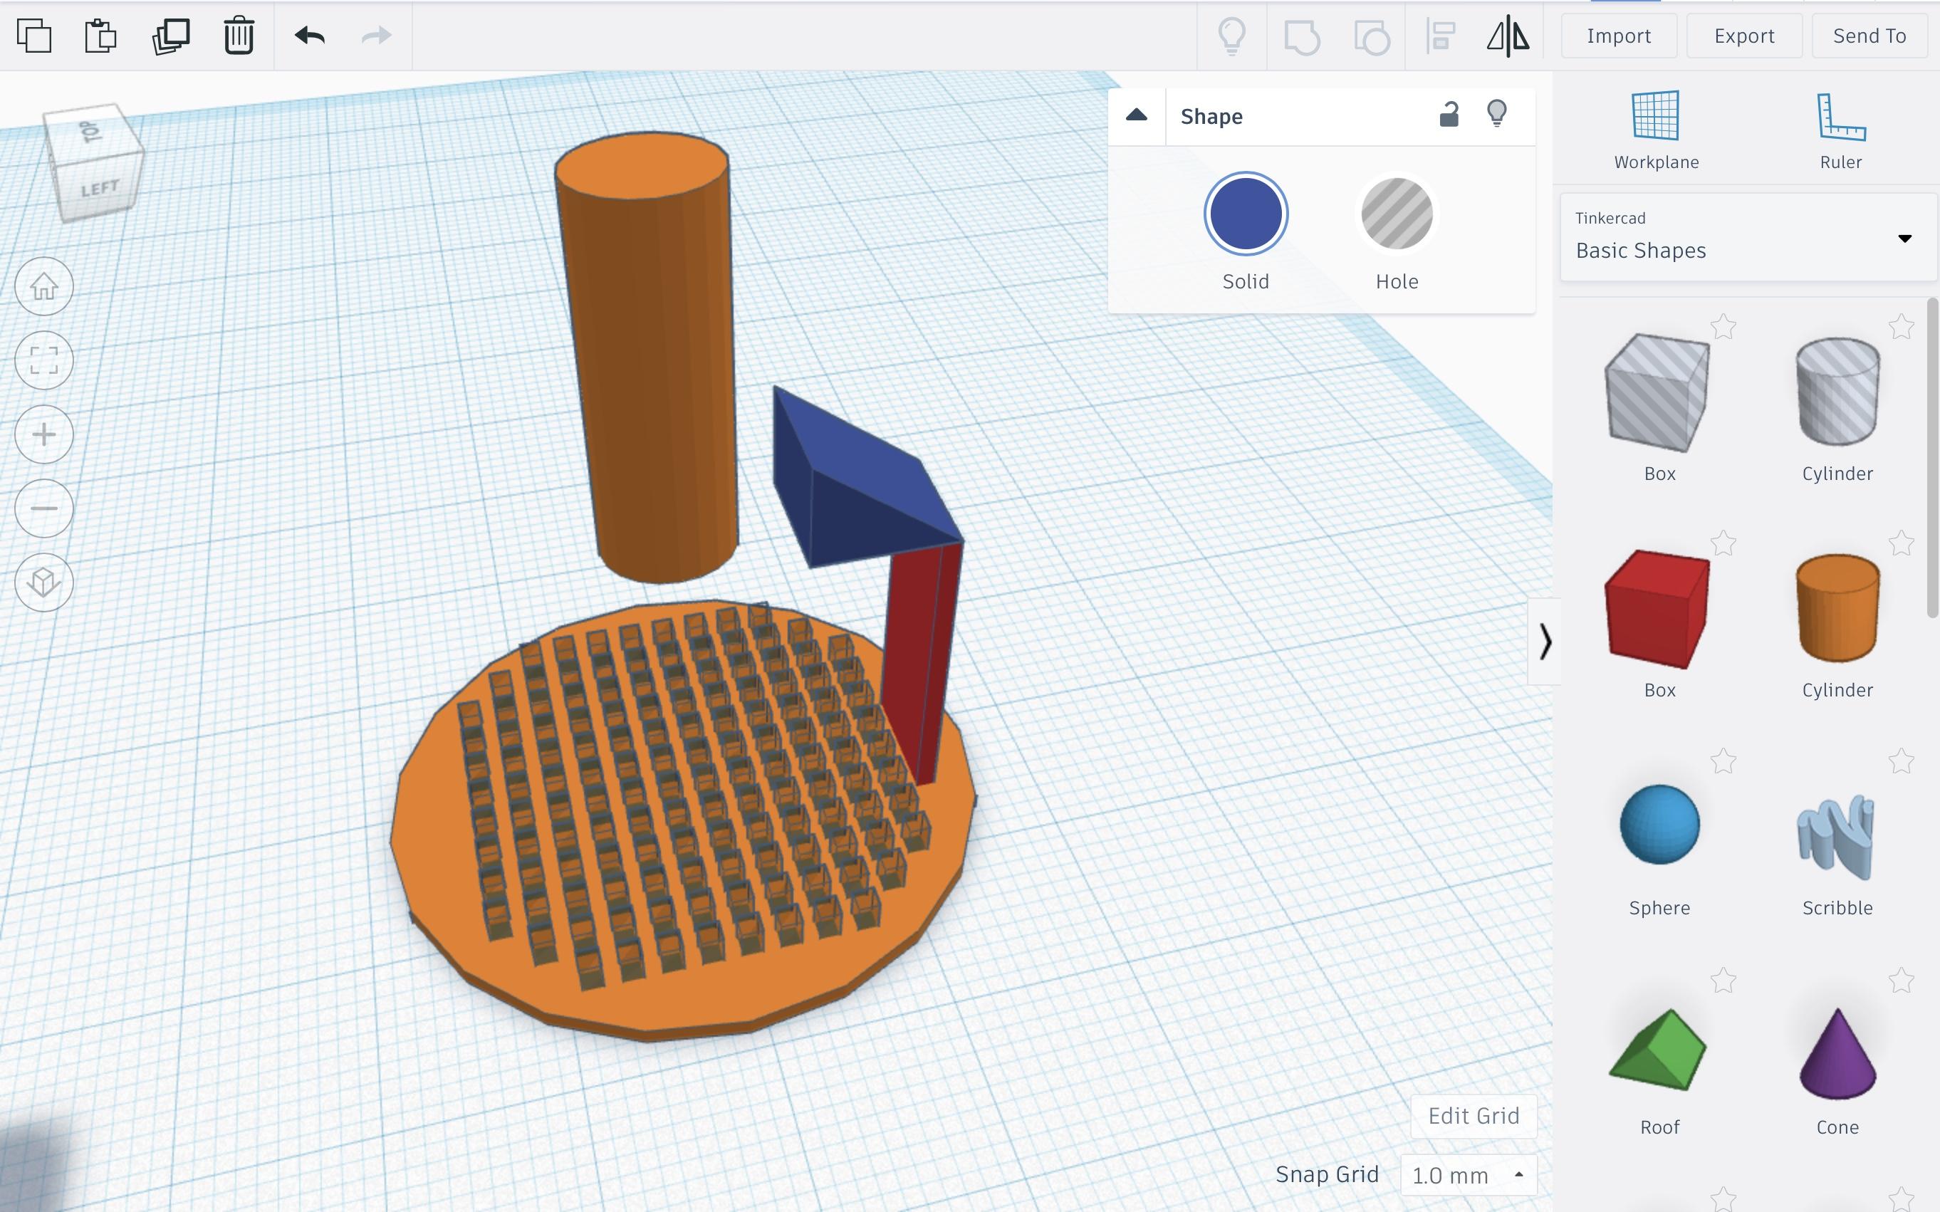This screenshot has height=1212, width=1940.
Task: Undo the last action
Action: coord(309,36)
